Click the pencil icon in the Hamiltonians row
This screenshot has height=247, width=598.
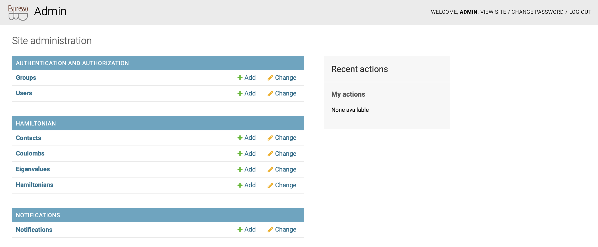(270, 185)
